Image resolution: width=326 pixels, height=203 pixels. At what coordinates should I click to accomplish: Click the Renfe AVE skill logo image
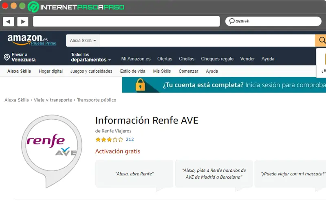click(x=52, y=151)
